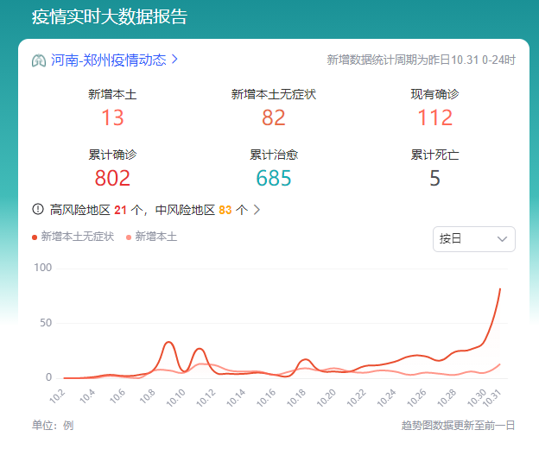The image size is (539, 449).
Task: Click the chevron arrow after 河南-郑州疫情动态
Action: [174, 59]
